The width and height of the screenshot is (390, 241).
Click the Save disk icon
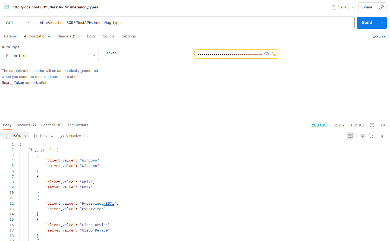(x=334, y=7)
